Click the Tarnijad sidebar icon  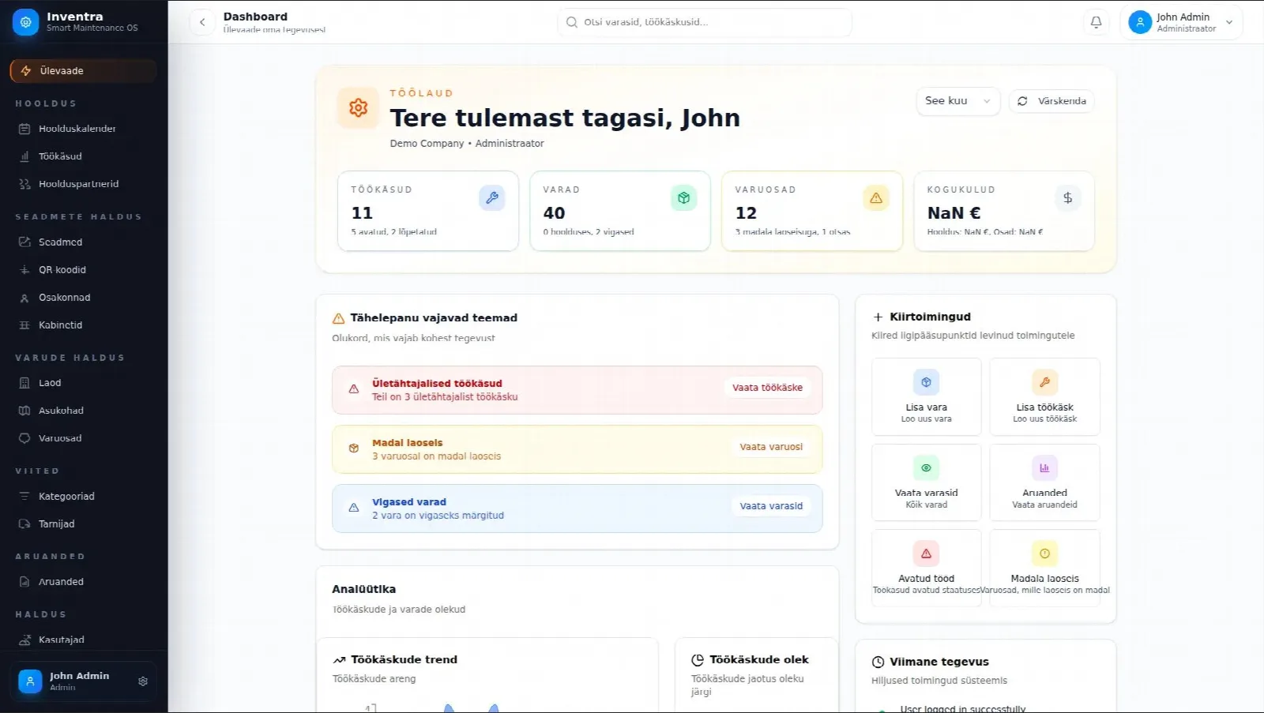pos(24,524)
